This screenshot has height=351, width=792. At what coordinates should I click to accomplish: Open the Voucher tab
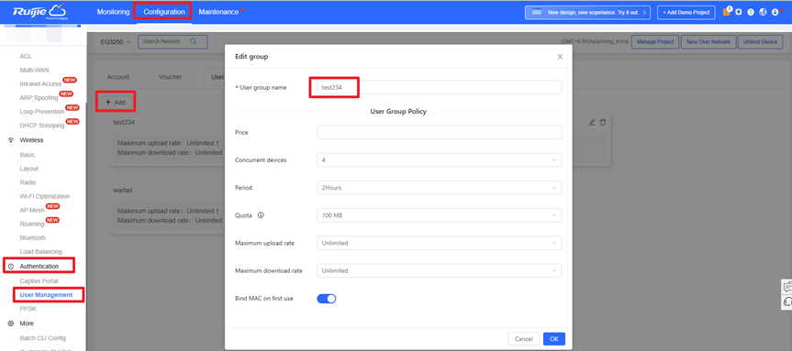tap(170, 77)
